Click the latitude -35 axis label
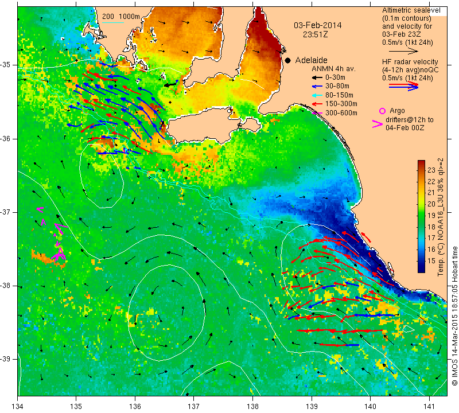Viewport: 459px width, 413px height. pos(6,65)
